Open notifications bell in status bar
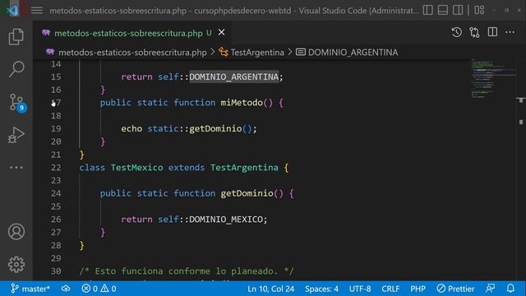This screenshot has width=526, height=296. coord(510,289)
